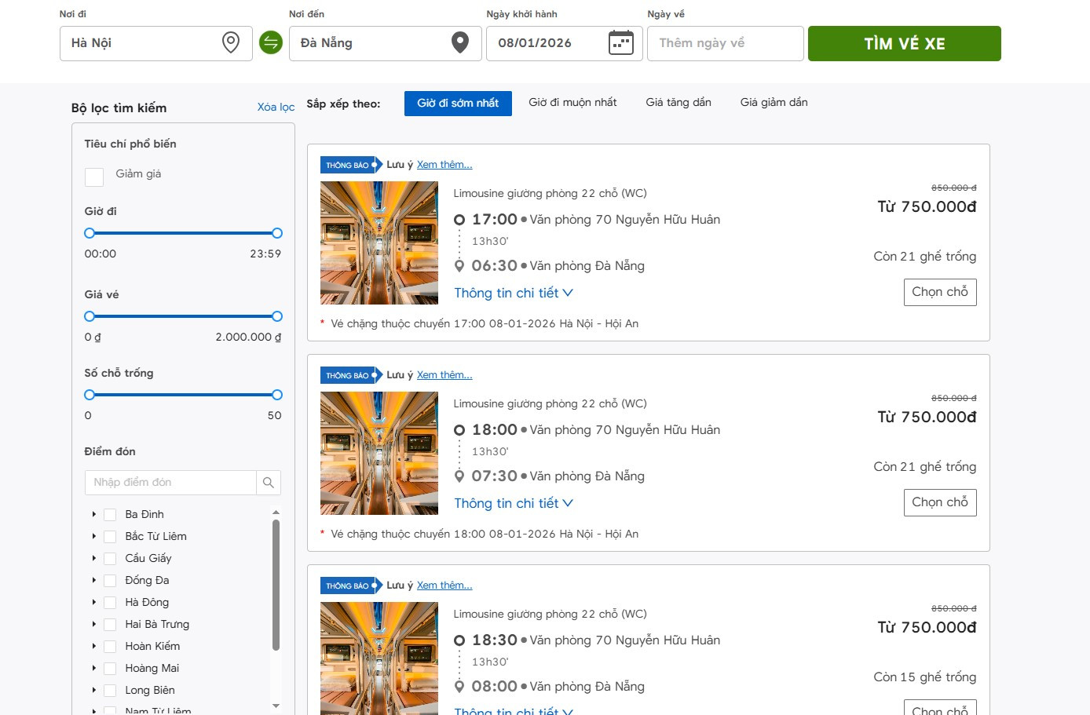
Task: Switch sorting to Giá tăng dần
Action: coord(678,102)
